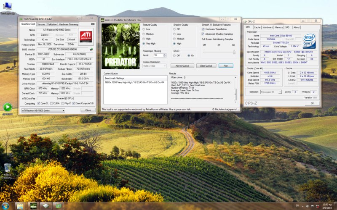Click the EN language indicator in taskbar

click(x=297, y=206)
